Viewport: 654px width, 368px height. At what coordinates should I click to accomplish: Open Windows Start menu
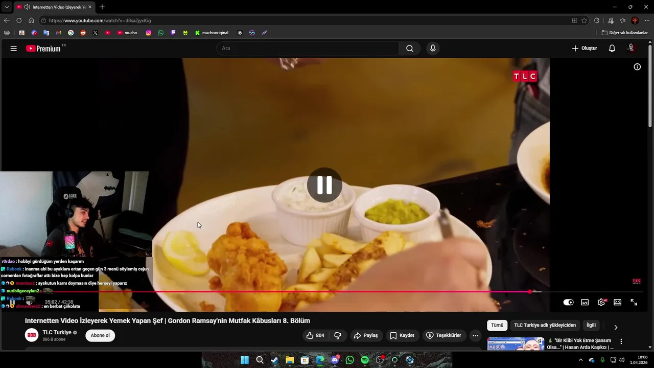(245, 360)
